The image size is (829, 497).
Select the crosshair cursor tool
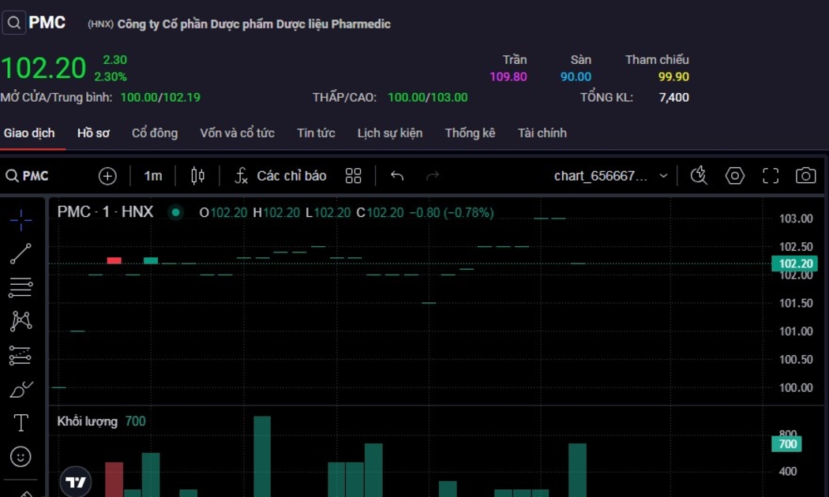pyautogui.click(x=21, y=219)
